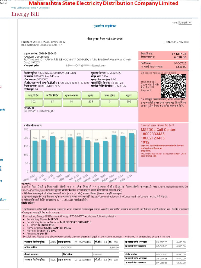Screen dimensions: 201x268
Task: Select call center number 18002123435
Action: [x=153, y=138]
